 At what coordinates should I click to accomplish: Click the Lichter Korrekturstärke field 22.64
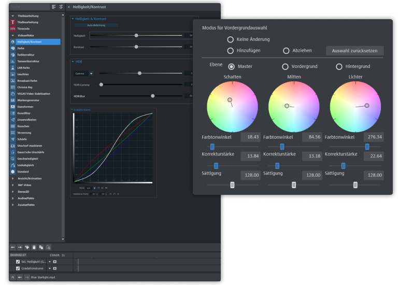click(374, 156)
